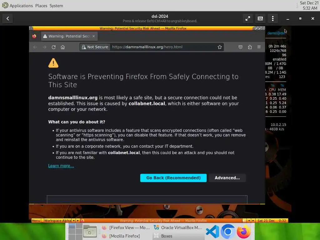Open the workspace switcher grid

[75, 232]
